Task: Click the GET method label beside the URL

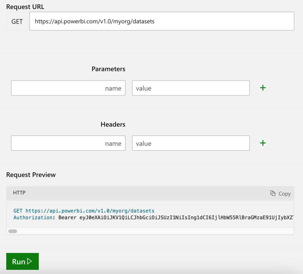Action: pos(17,21)
